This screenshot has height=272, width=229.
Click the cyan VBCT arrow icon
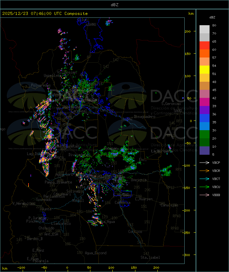point(204,179)
